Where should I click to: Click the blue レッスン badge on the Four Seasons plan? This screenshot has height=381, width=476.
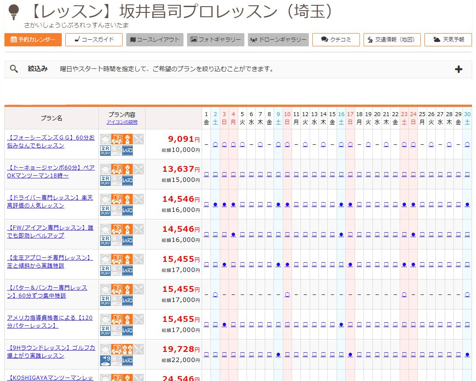pos(127,151)
